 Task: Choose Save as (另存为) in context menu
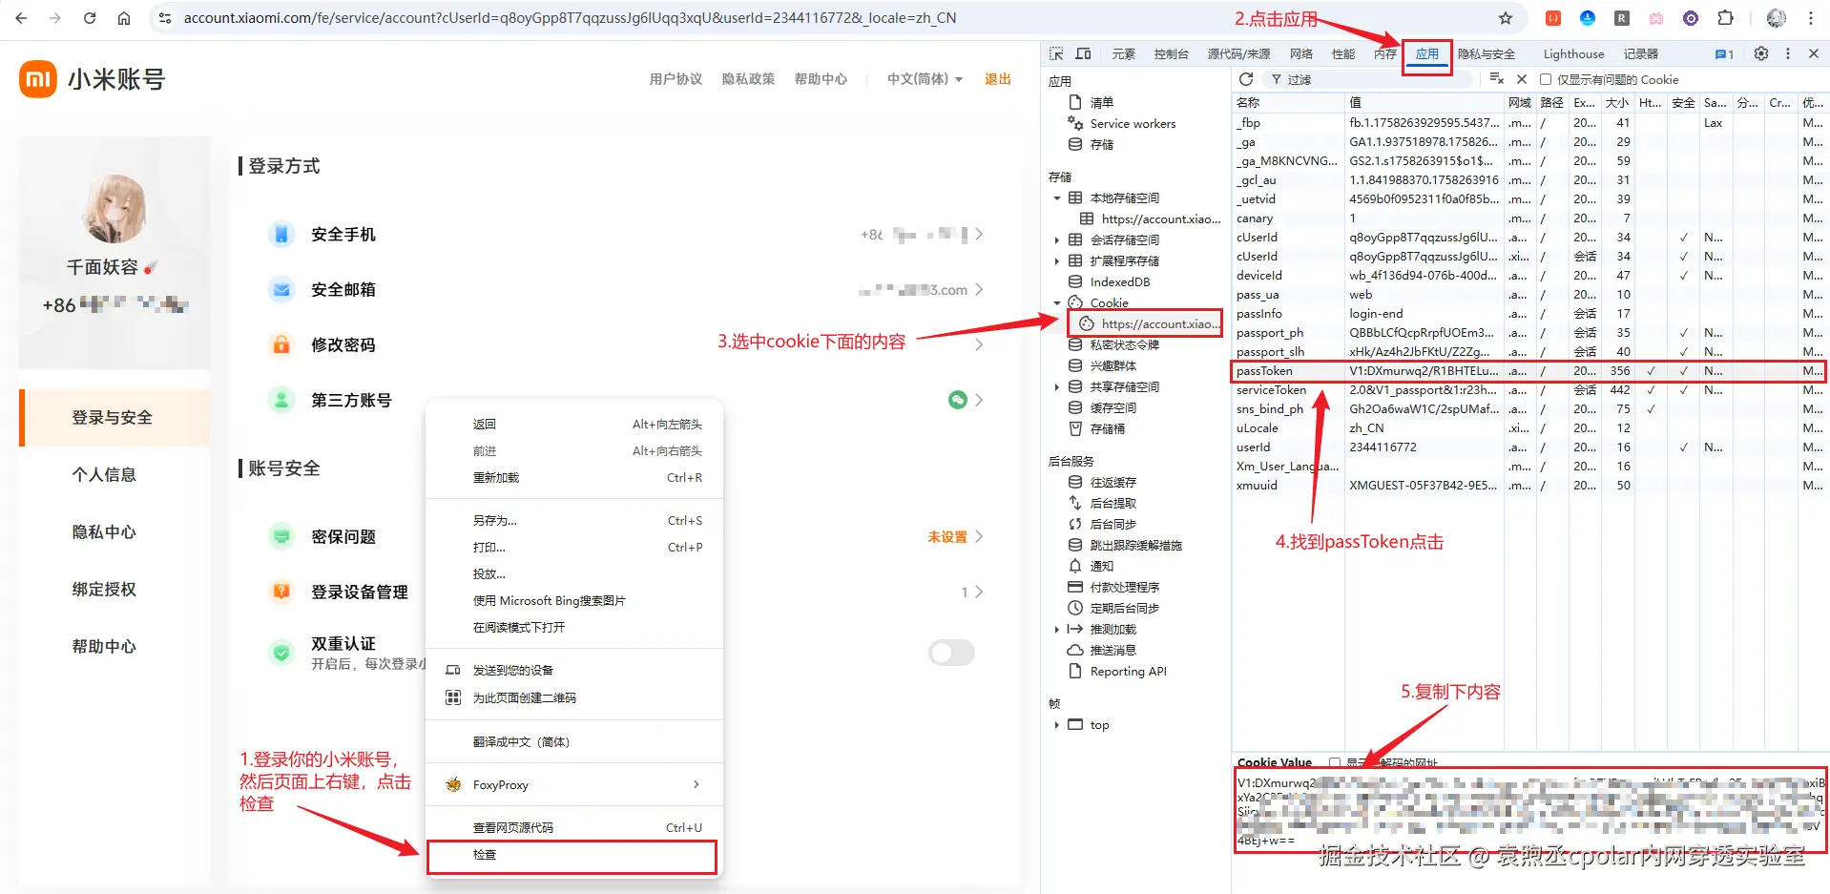point(573,521)
